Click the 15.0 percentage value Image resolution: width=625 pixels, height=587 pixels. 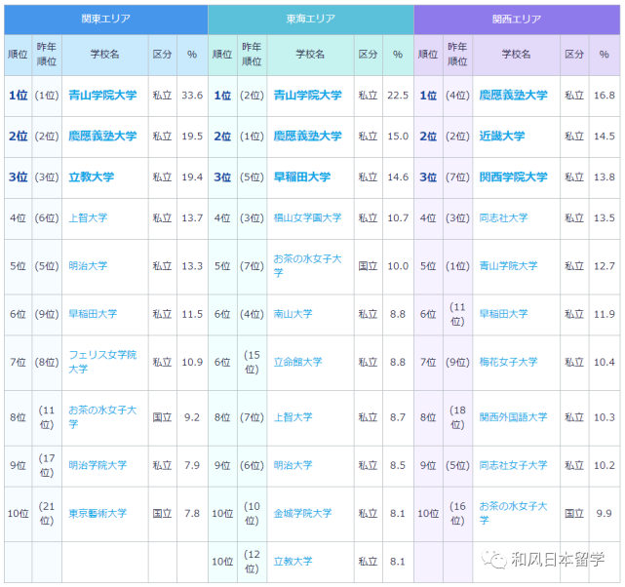398,137
